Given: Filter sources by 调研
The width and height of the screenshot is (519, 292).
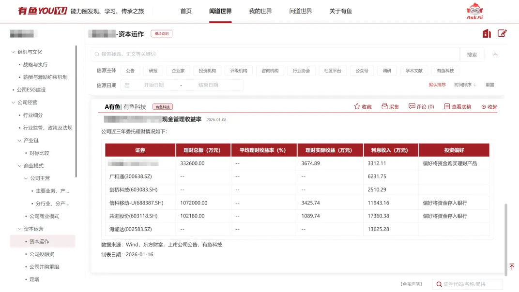Looking at the screenshot, I should 387,71.
